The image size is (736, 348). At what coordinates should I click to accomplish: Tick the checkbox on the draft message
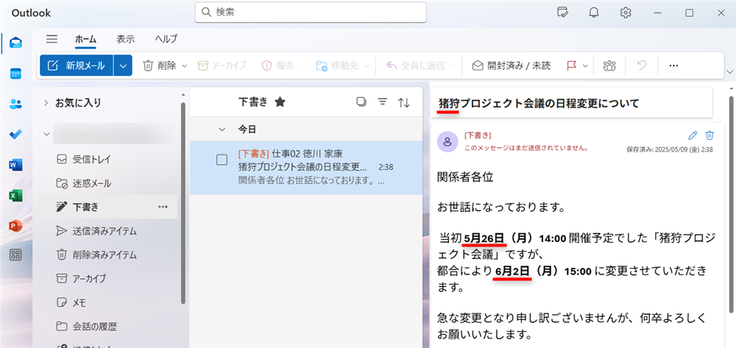[222, 160]
